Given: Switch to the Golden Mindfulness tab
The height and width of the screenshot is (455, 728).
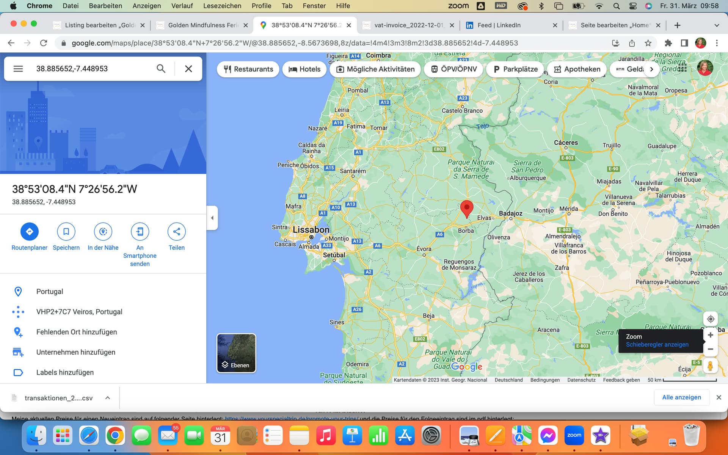Looking at the screenshot, I should coord(202,25).
